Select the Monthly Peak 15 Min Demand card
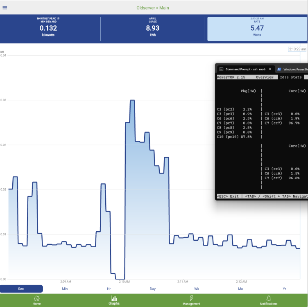The image size is (308, 307). (x=48, y=28)
